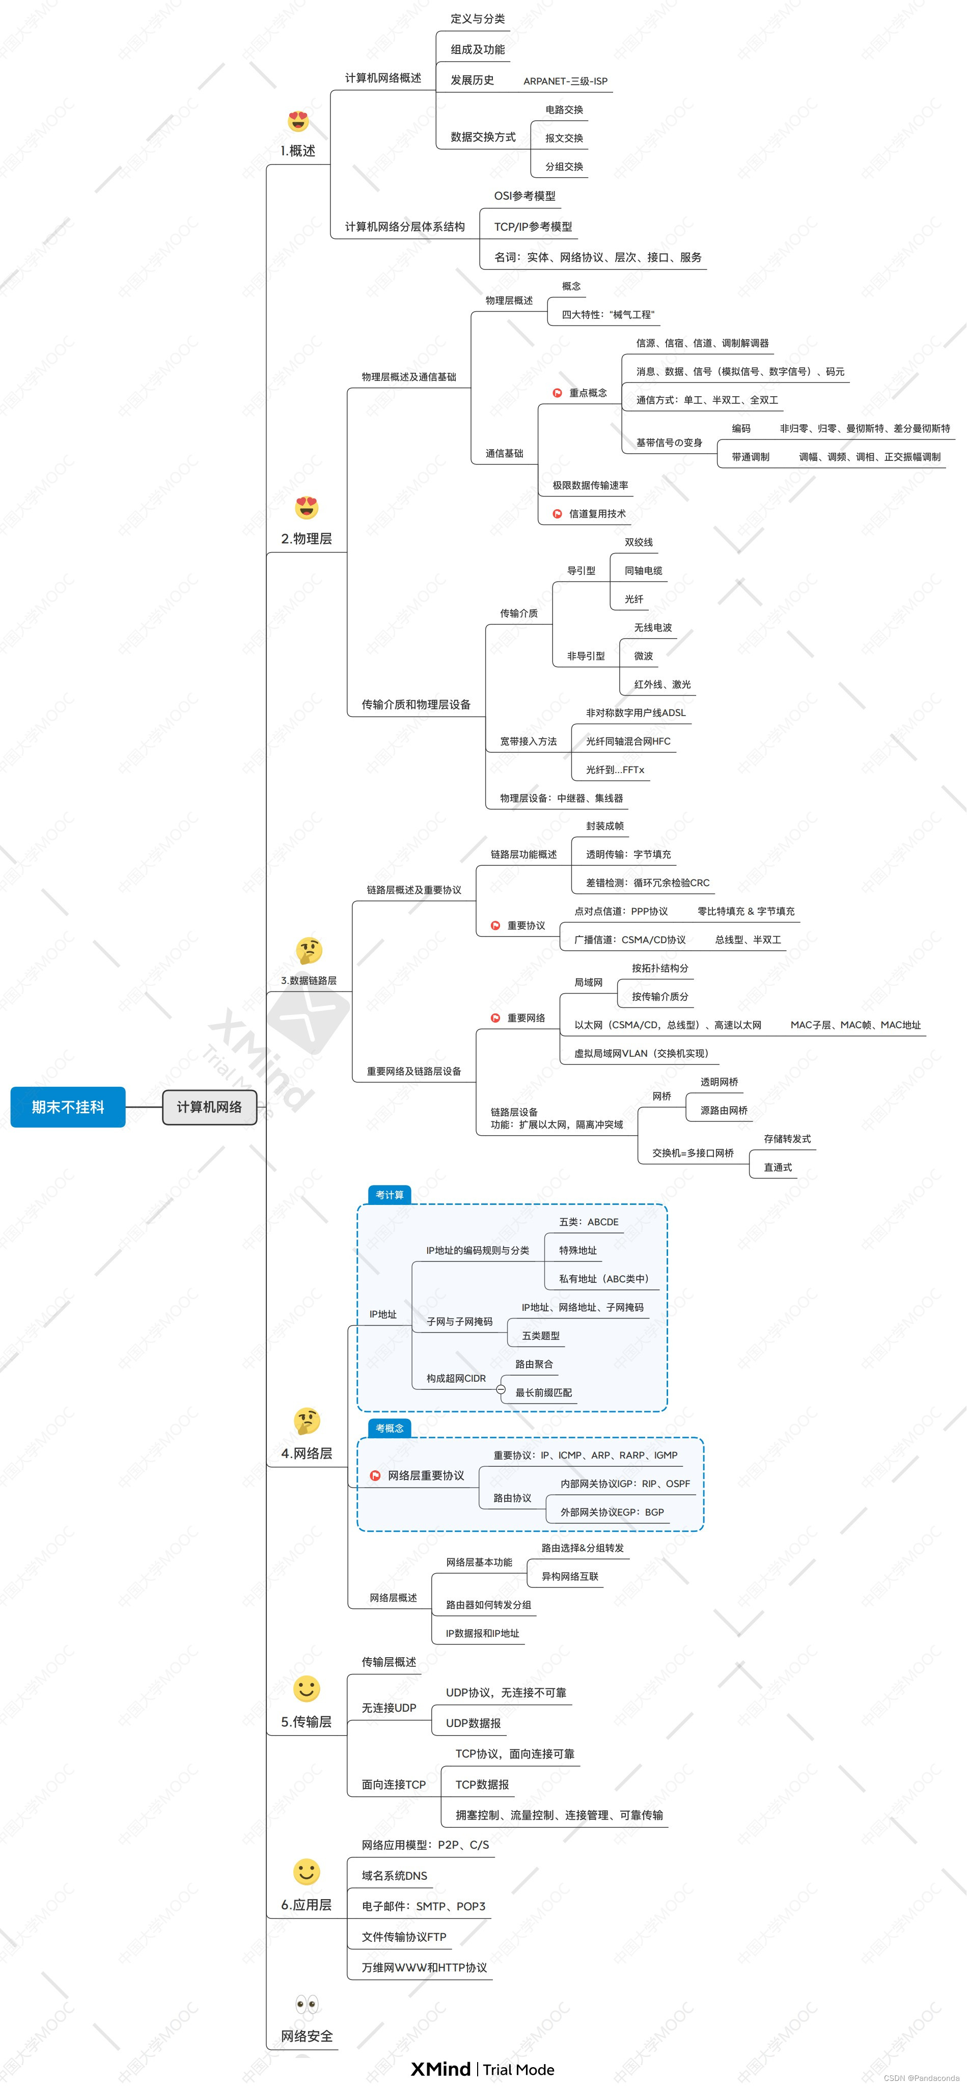The height and width of the screenshot is (2086, 967).
Task: Click the 无连接UDP subtopic
Action: click(x=389, y=1708)
